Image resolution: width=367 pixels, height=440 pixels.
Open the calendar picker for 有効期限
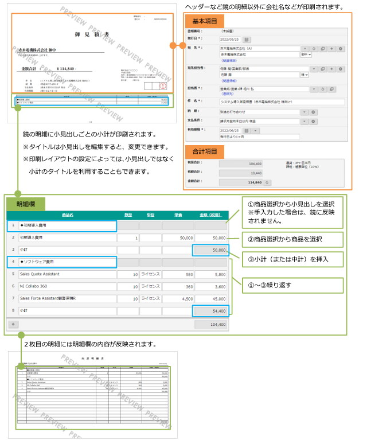247,131
